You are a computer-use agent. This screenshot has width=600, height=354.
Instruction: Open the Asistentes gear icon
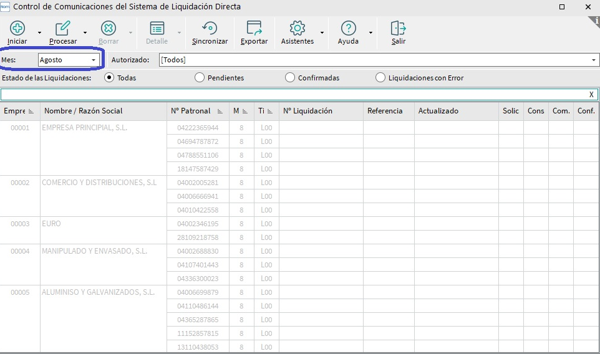pyautogui.click(x=298, y=28)
